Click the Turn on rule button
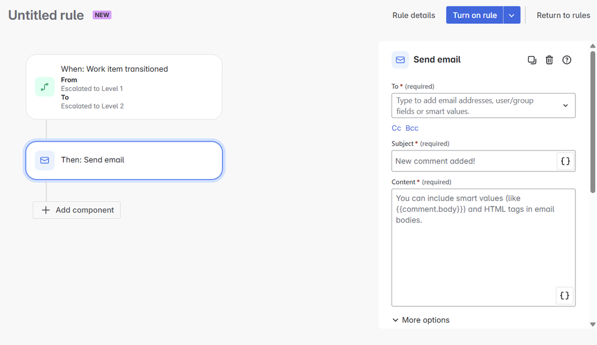Screen dimensions: 597x345 (x=474, y=15)
